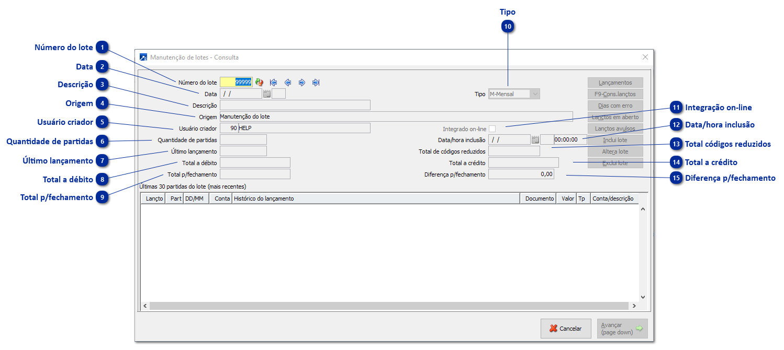
Task: Click the Diferença p/fechamento field showing 0,00
Action: (x=521, y=174)
